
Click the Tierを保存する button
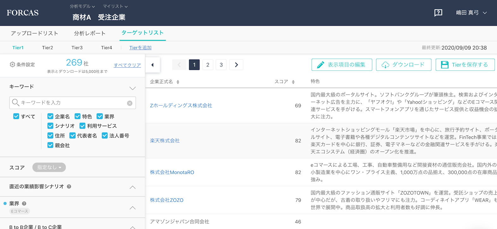click(465, 65)
